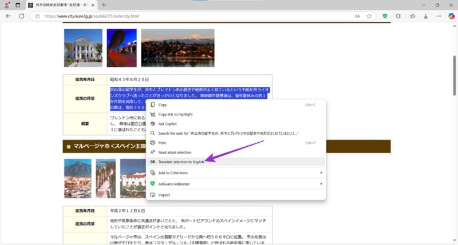Open the favorites list icon
This screenshot has width=458, height=245.
point(412,17)
